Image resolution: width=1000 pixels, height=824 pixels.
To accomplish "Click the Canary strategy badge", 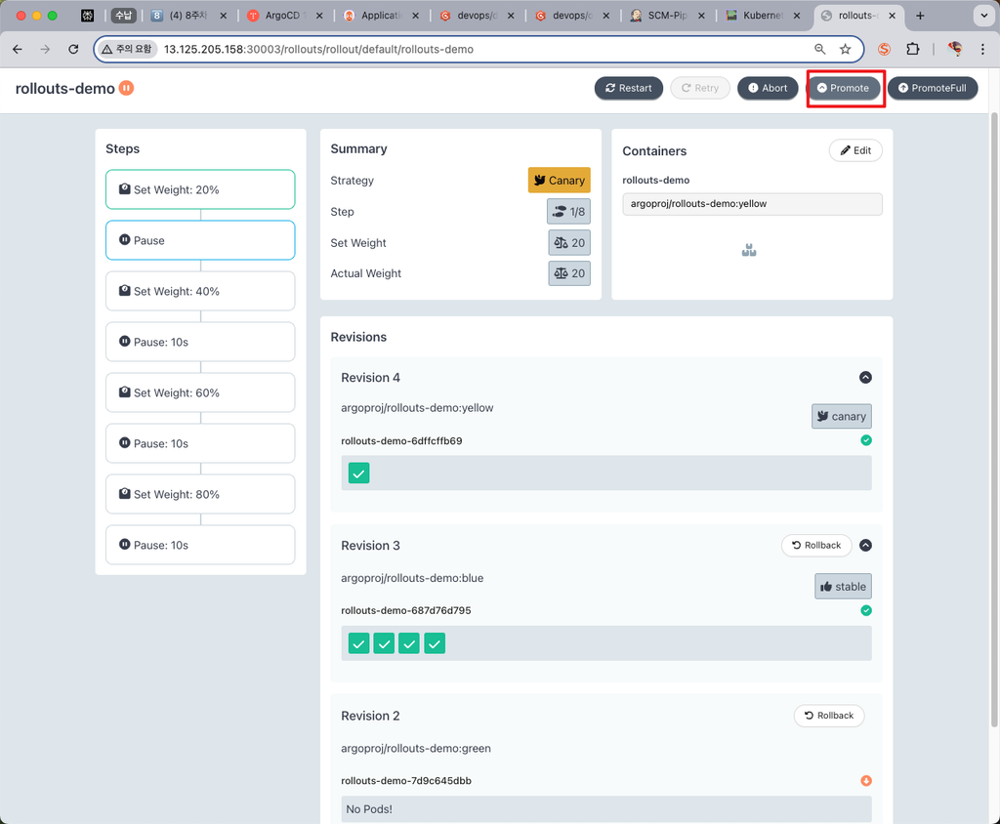I will [560, 181].
